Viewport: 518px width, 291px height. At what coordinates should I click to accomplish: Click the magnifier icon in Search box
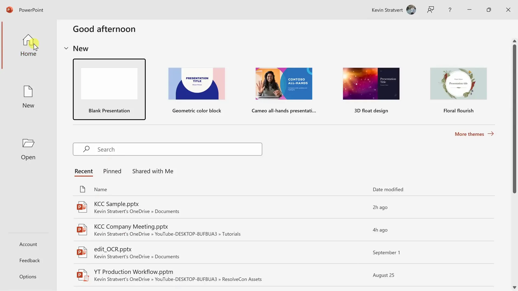point(86,149)
